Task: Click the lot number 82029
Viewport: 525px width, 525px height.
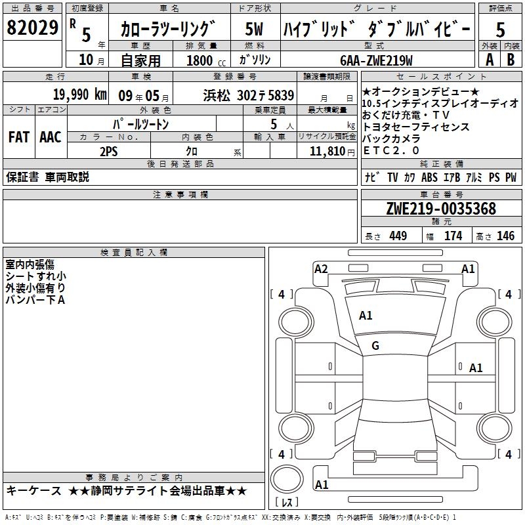Action: (31, 28)
